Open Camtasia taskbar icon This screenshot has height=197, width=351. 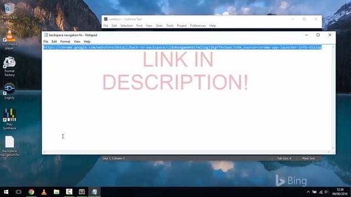(69, 192)
